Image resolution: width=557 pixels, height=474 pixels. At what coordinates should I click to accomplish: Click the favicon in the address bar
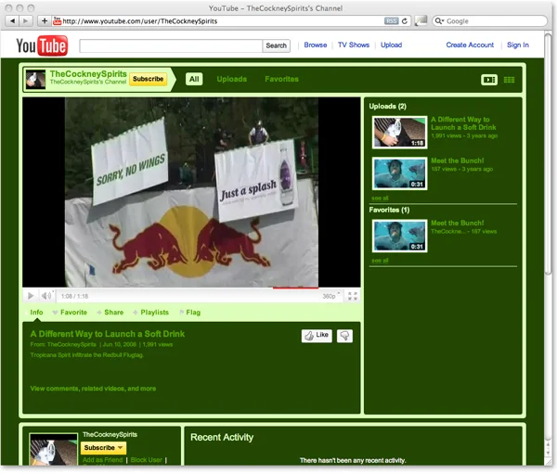pos(57,21)
